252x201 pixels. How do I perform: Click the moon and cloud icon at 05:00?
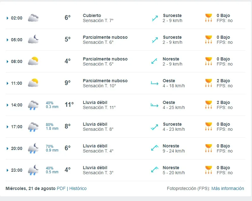click(x=33, y=39)
